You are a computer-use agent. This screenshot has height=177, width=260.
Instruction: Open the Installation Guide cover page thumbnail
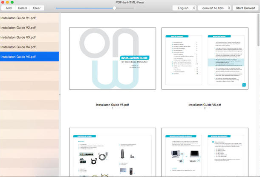(113, 58)
